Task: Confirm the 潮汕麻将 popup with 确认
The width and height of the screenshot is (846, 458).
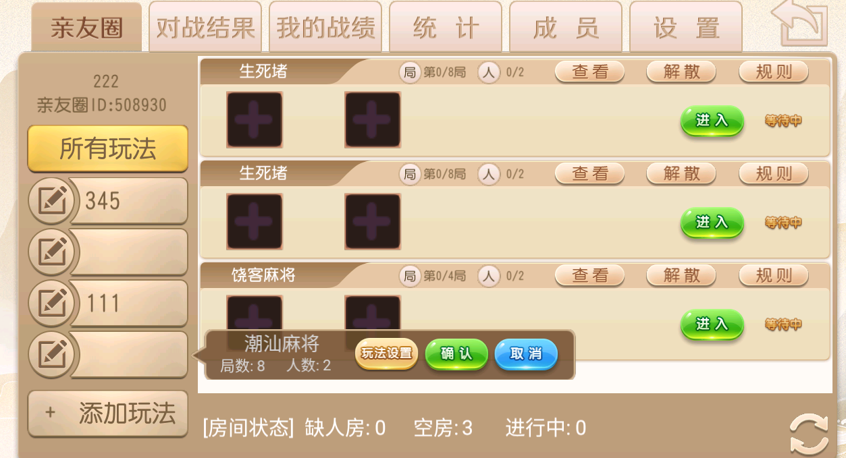Action: 456,354
